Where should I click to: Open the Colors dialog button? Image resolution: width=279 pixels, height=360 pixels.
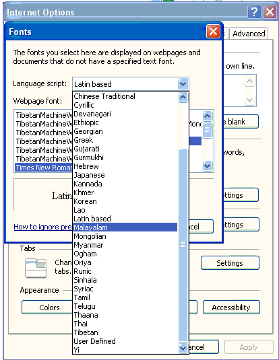(47, 308)
